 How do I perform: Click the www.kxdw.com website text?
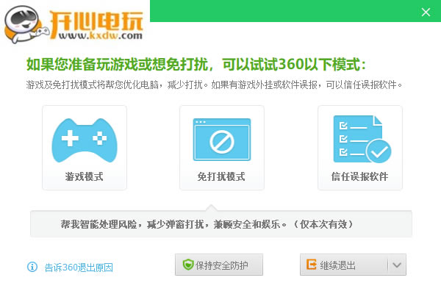point(97,34)
